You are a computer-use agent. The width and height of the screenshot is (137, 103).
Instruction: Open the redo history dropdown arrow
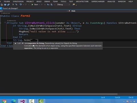[28, 5]
